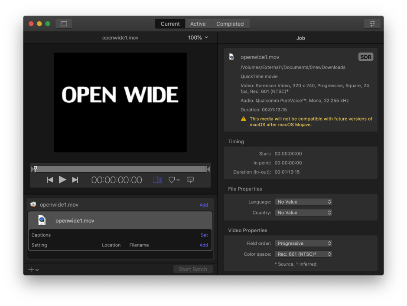Open the Inspector with the sliders icon
The height and width of the screenshot is (306, 407).
tap(372, 23)
